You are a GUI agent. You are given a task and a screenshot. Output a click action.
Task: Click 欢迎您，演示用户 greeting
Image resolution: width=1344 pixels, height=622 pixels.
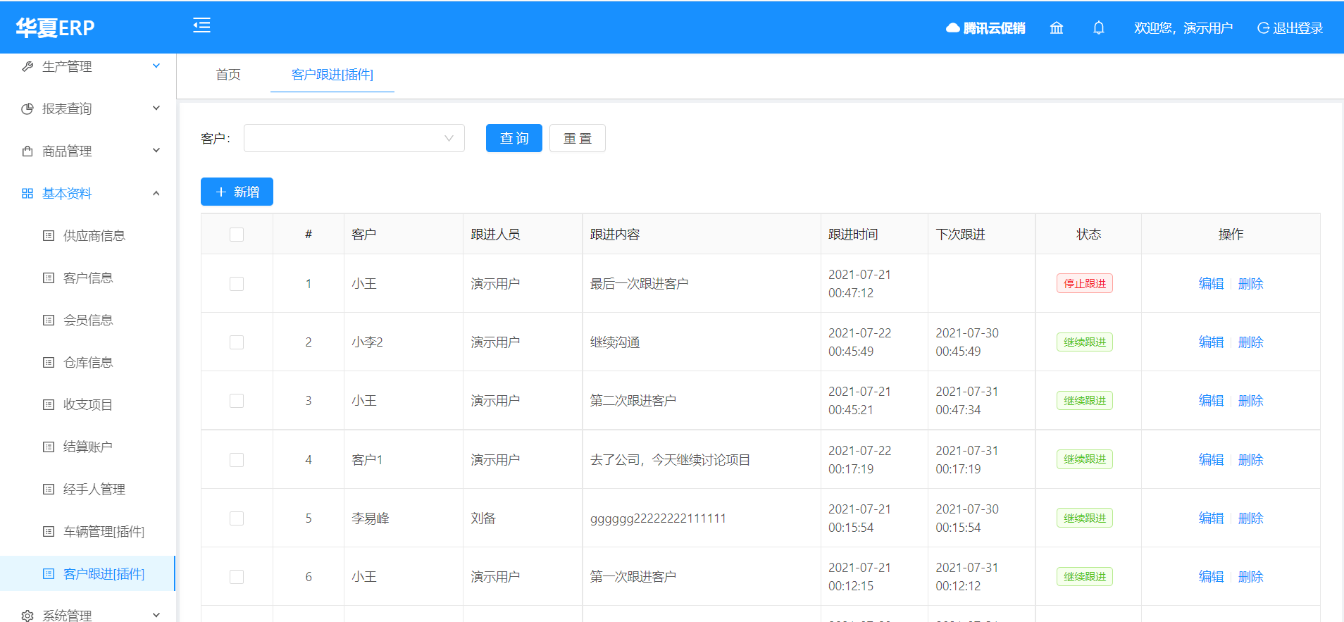1183,28
